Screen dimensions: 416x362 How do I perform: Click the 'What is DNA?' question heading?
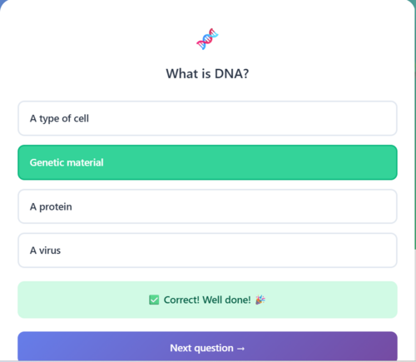[207, 74]
